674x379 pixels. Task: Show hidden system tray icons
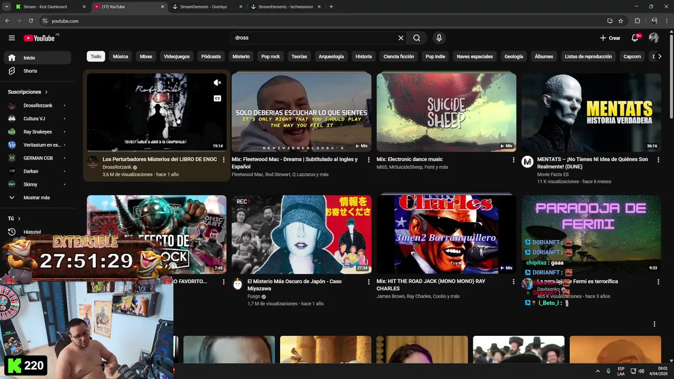click(598, 371)
